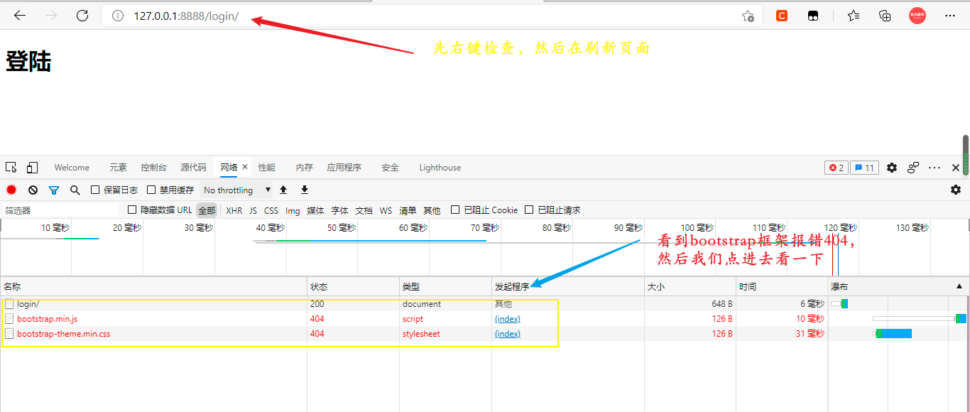Filter requests by 字体
Screen dimensions: 970x412
point(339,210)
